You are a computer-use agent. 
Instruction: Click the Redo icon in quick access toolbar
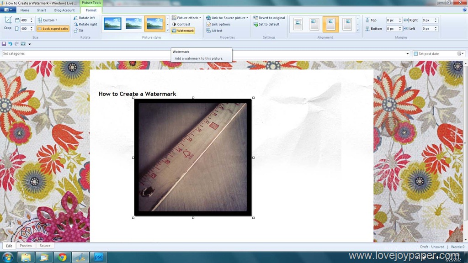(x=17, y=44)
